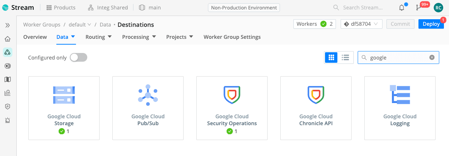Open the Processing tab
This screenshot has width=449, height=156.
(x=136, y=37)
